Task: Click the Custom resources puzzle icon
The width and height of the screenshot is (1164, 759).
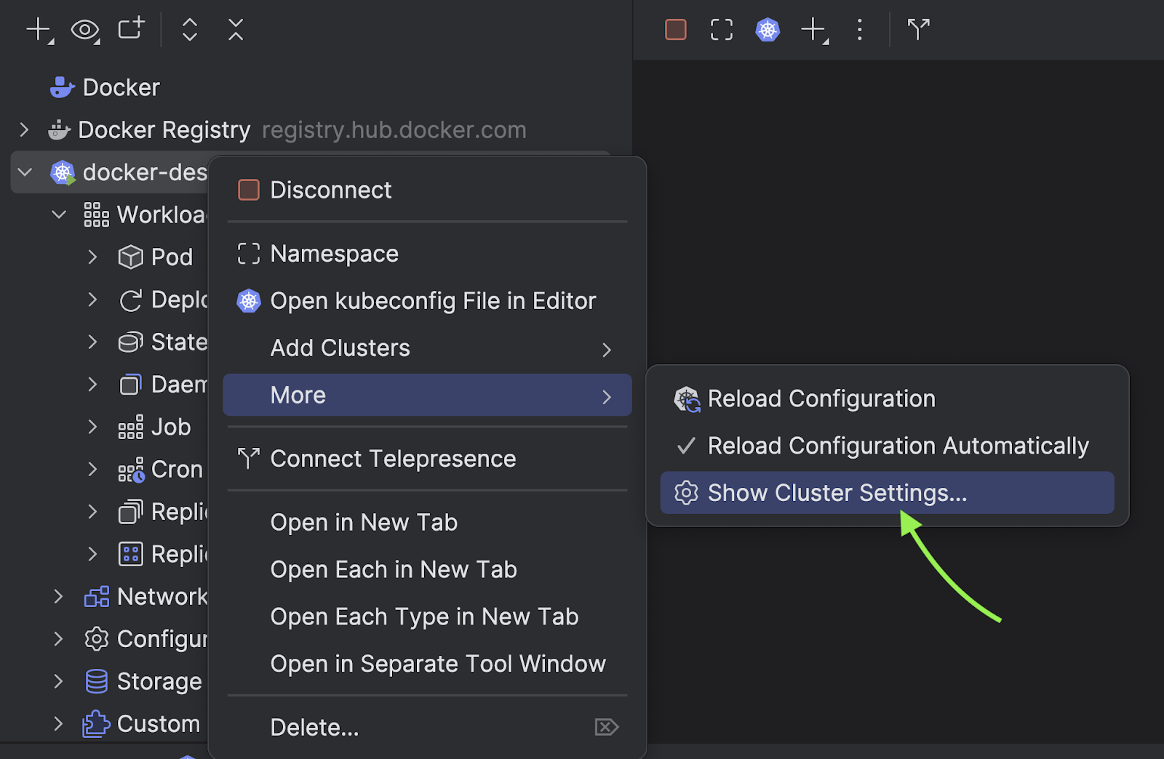Action: (x=96, y=724)
